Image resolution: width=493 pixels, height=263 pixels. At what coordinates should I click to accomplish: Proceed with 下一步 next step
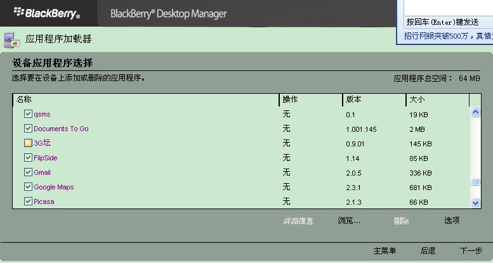(x=471, y=251)
